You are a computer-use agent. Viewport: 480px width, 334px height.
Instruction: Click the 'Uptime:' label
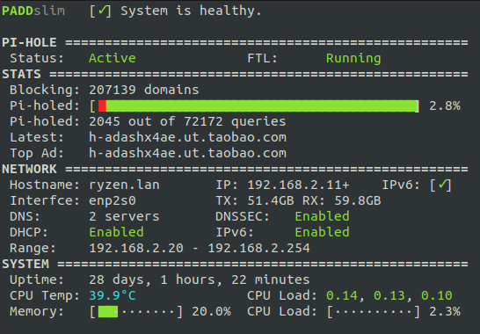tap(37, 280)
